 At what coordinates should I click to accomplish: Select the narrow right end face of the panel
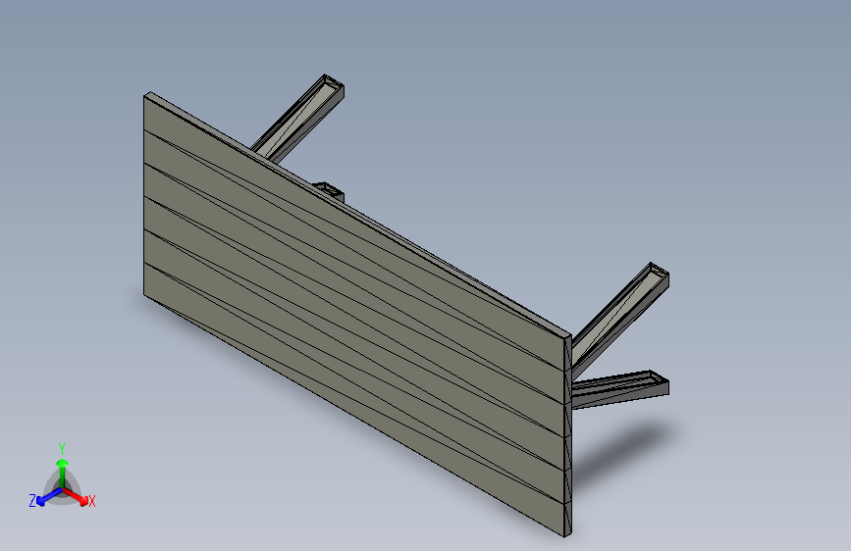pyautogui.click(x=567, y=435)
